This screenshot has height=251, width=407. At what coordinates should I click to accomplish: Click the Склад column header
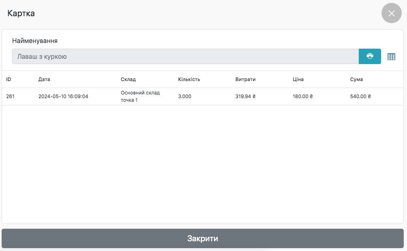click(128, 79)
